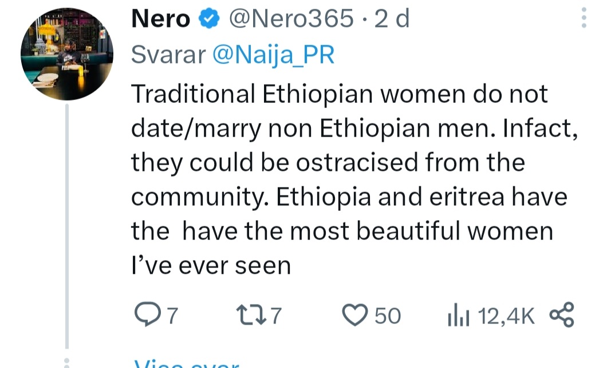Viewport: 603px width, 368px height.
Task: Click the display name Nero
Action: [161, 18]
